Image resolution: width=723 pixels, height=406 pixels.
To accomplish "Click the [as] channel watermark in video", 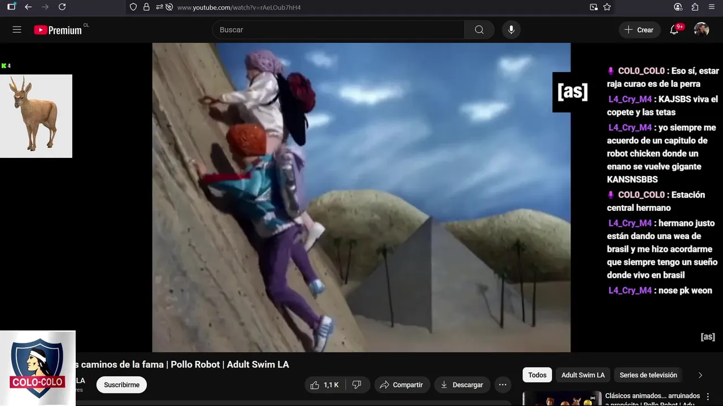I will click(572, 92).
